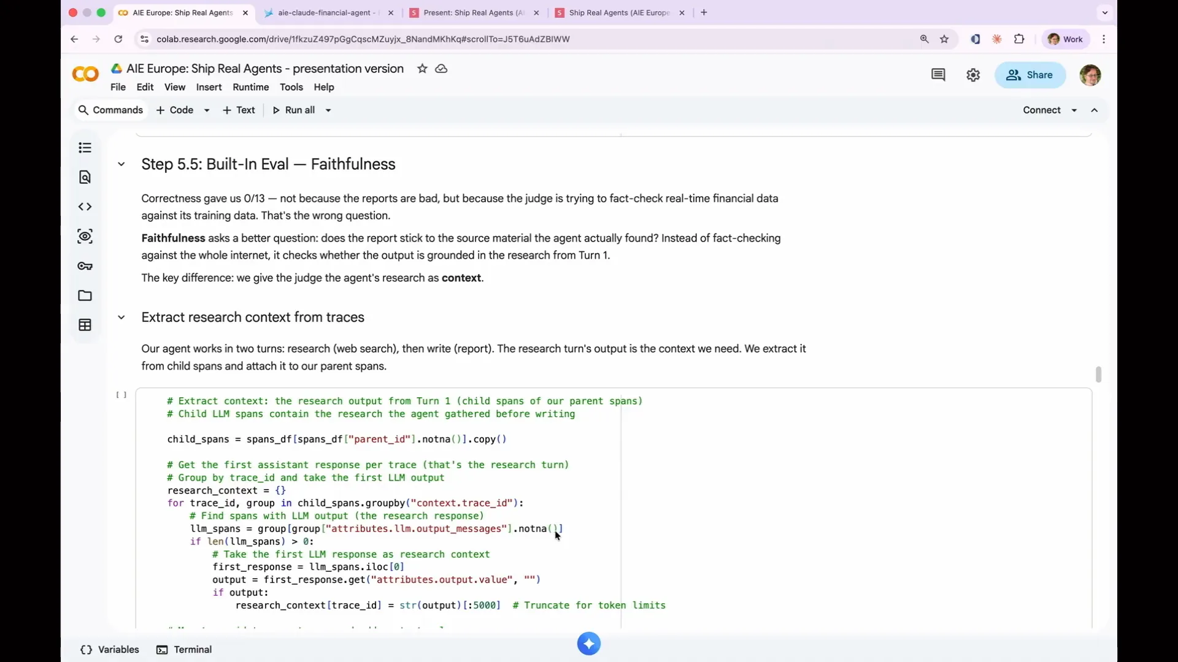
Task: Open the File menu
Action: 118,87
